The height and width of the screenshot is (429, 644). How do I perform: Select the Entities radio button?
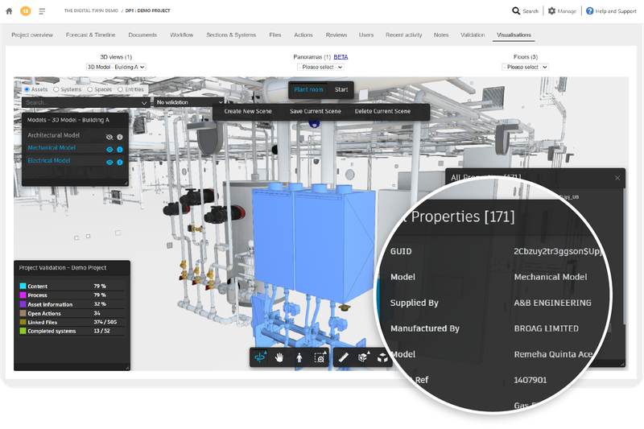click(120, 89)
